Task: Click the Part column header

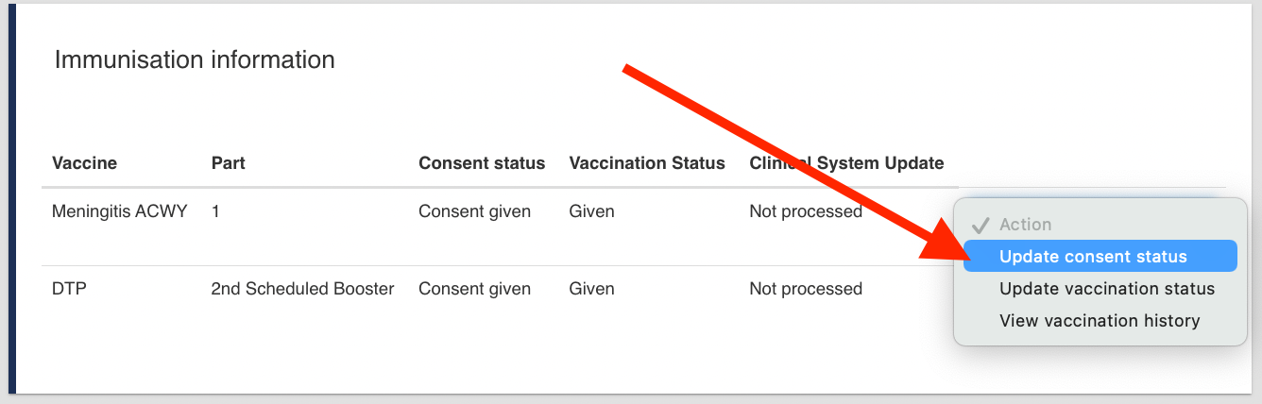Action: tap(228, 163)
